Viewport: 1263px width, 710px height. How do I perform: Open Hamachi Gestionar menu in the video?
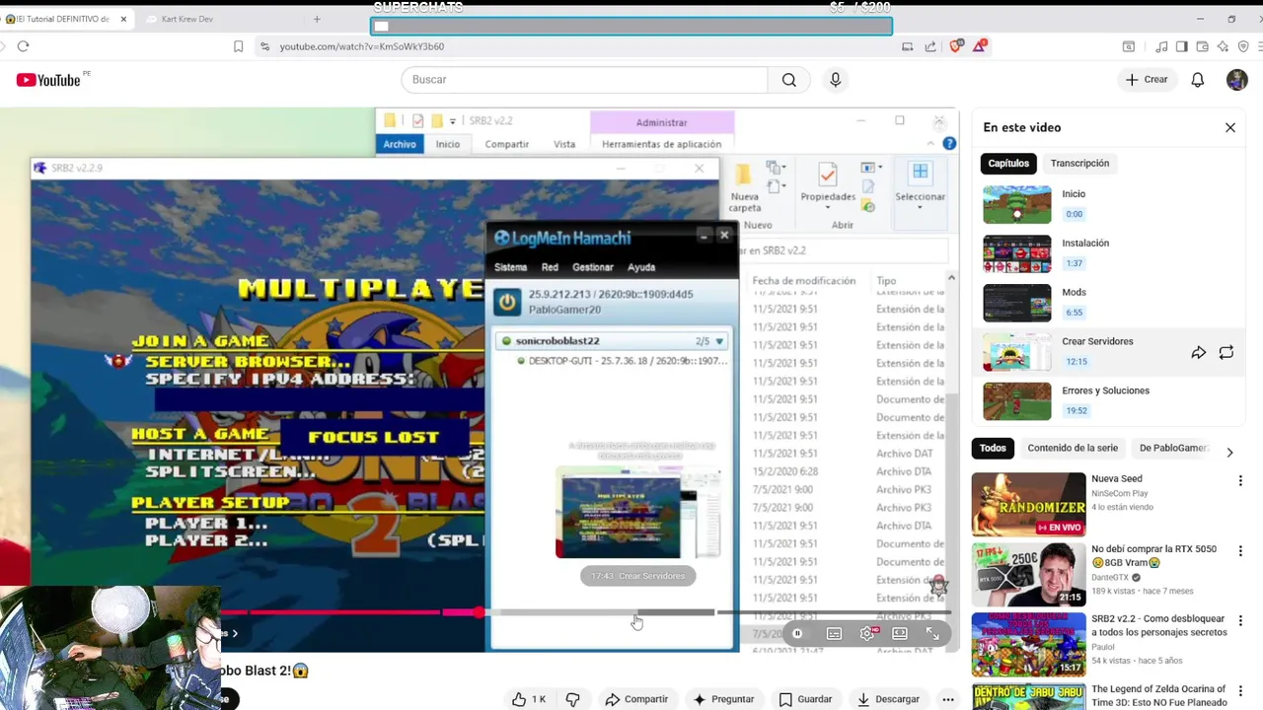(593, 267)
